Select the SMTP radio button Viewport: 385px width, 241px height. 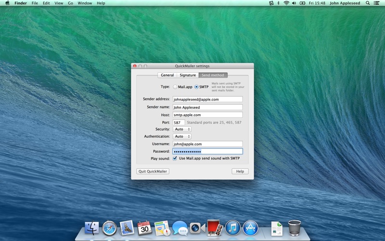pos(196,87)
